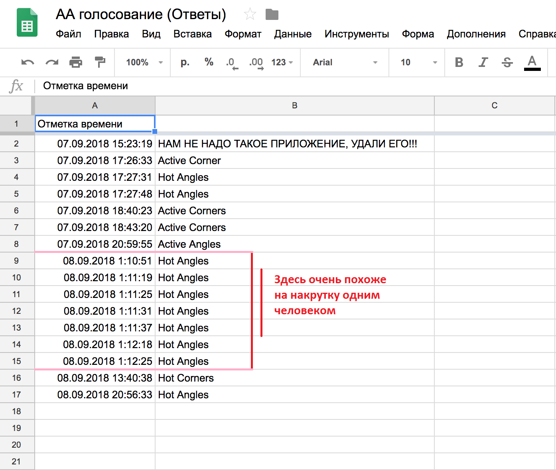Print the spreadsheet using the printer icon
The image size is (556, 470).
(x=76, y=63)
